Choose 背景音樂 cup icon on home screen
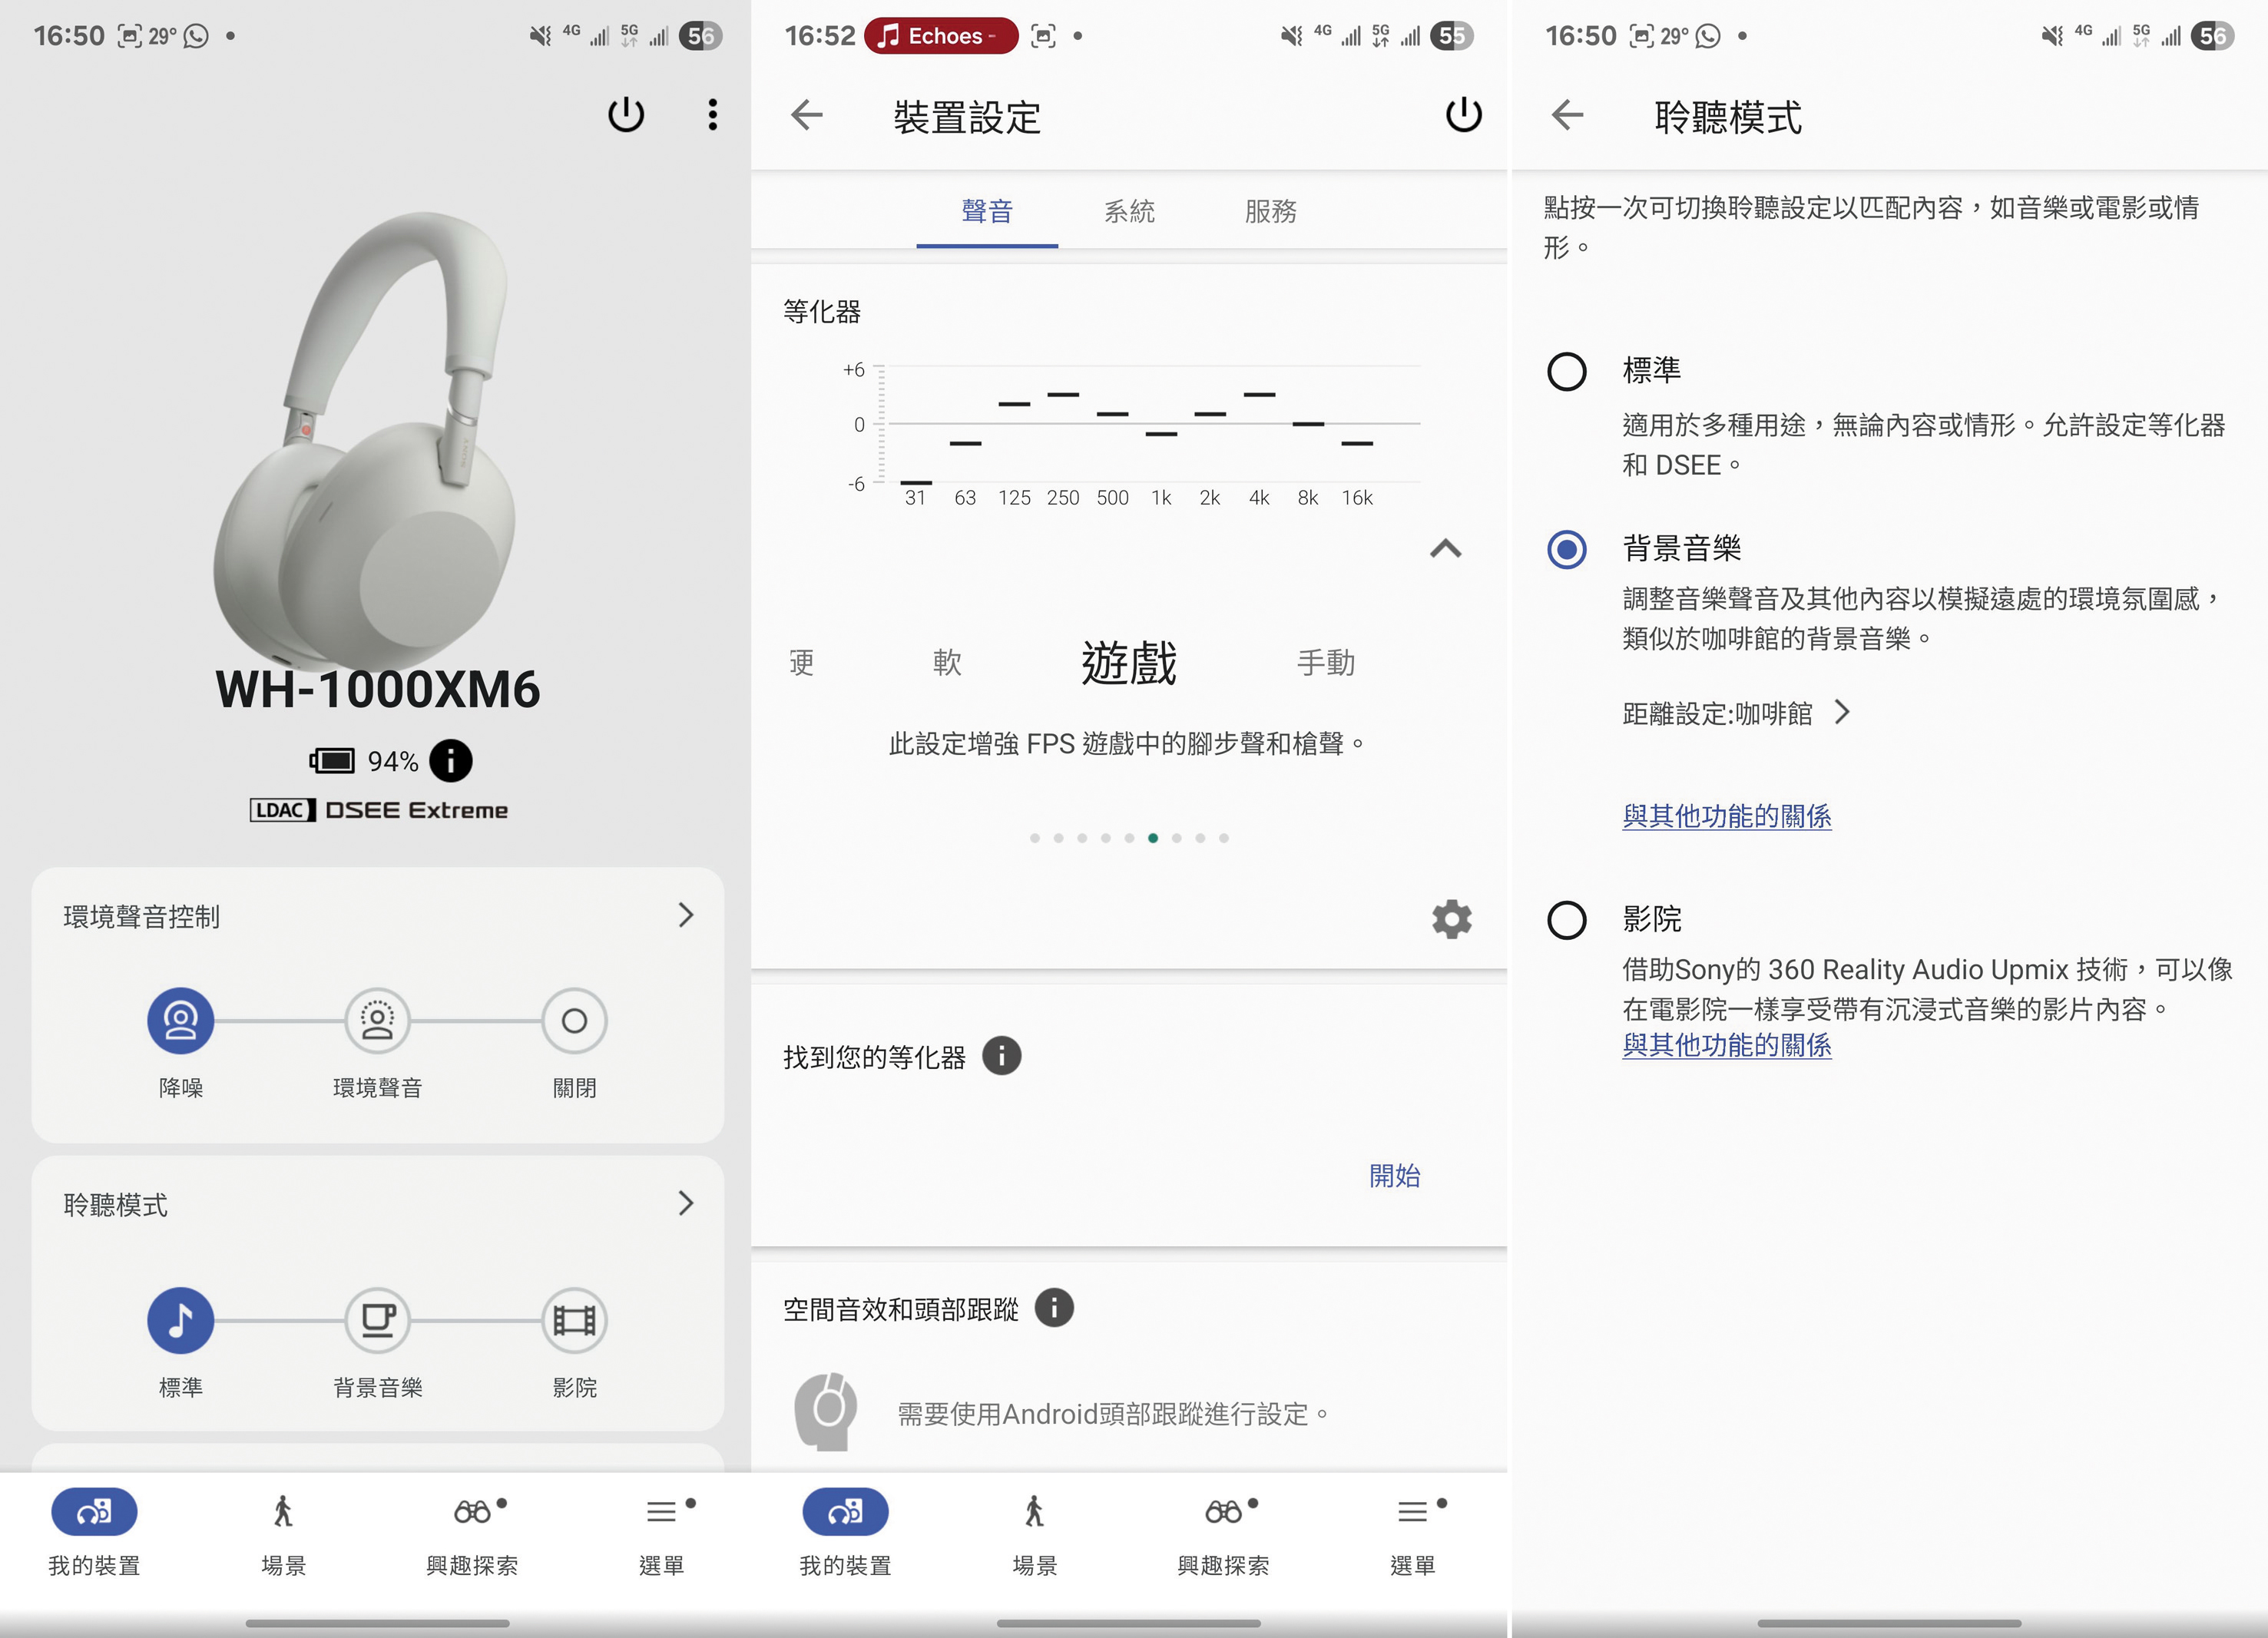 [377, 1320]
